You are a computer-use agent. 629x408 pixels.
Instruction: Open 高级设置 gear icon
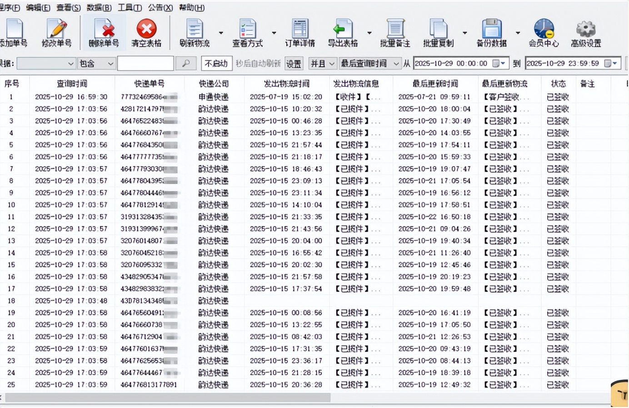tap(586, 30)
